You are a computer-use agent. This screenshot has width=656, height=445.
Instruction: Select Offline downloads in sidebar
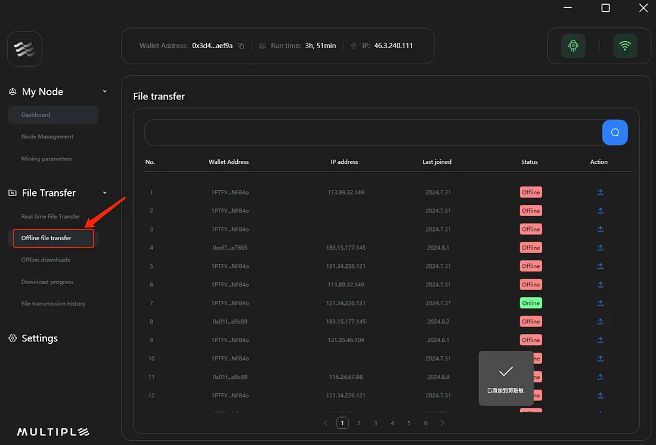[46, 260]
